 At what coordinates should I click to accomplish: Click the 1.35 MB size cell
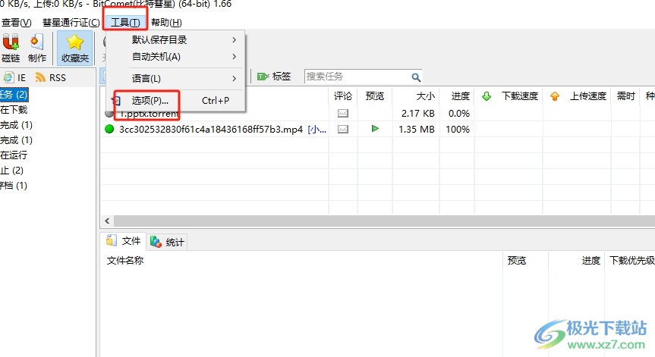point(417,130)
